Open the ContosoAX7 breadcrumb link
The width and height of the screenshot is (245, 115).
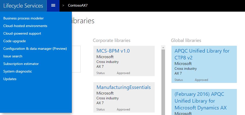[x=78, y=6]
